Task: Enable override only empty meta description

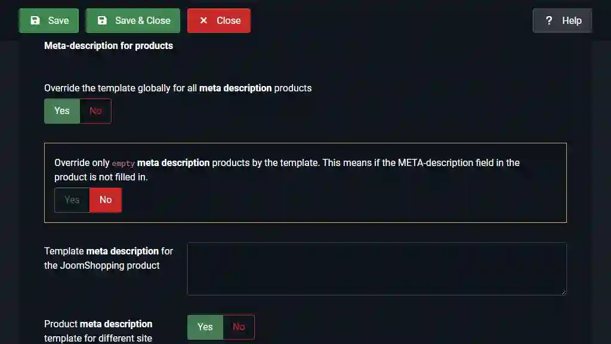Action: (x=72, y=199)
